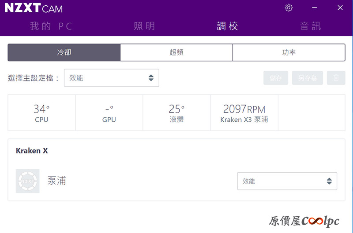
Task: Click the NZXT CAM logo
Action: [34, 8]
